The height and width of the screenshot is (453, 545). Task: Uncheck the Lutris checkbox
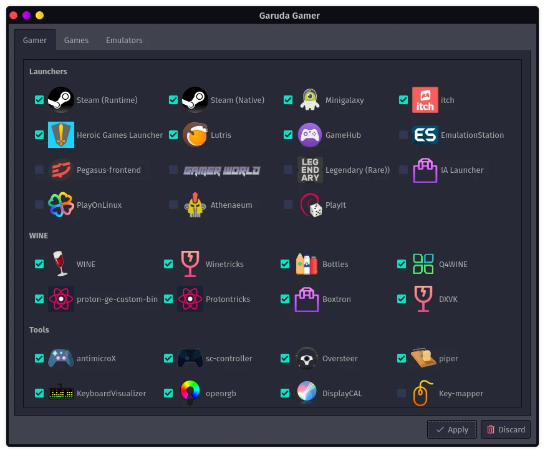173,135
